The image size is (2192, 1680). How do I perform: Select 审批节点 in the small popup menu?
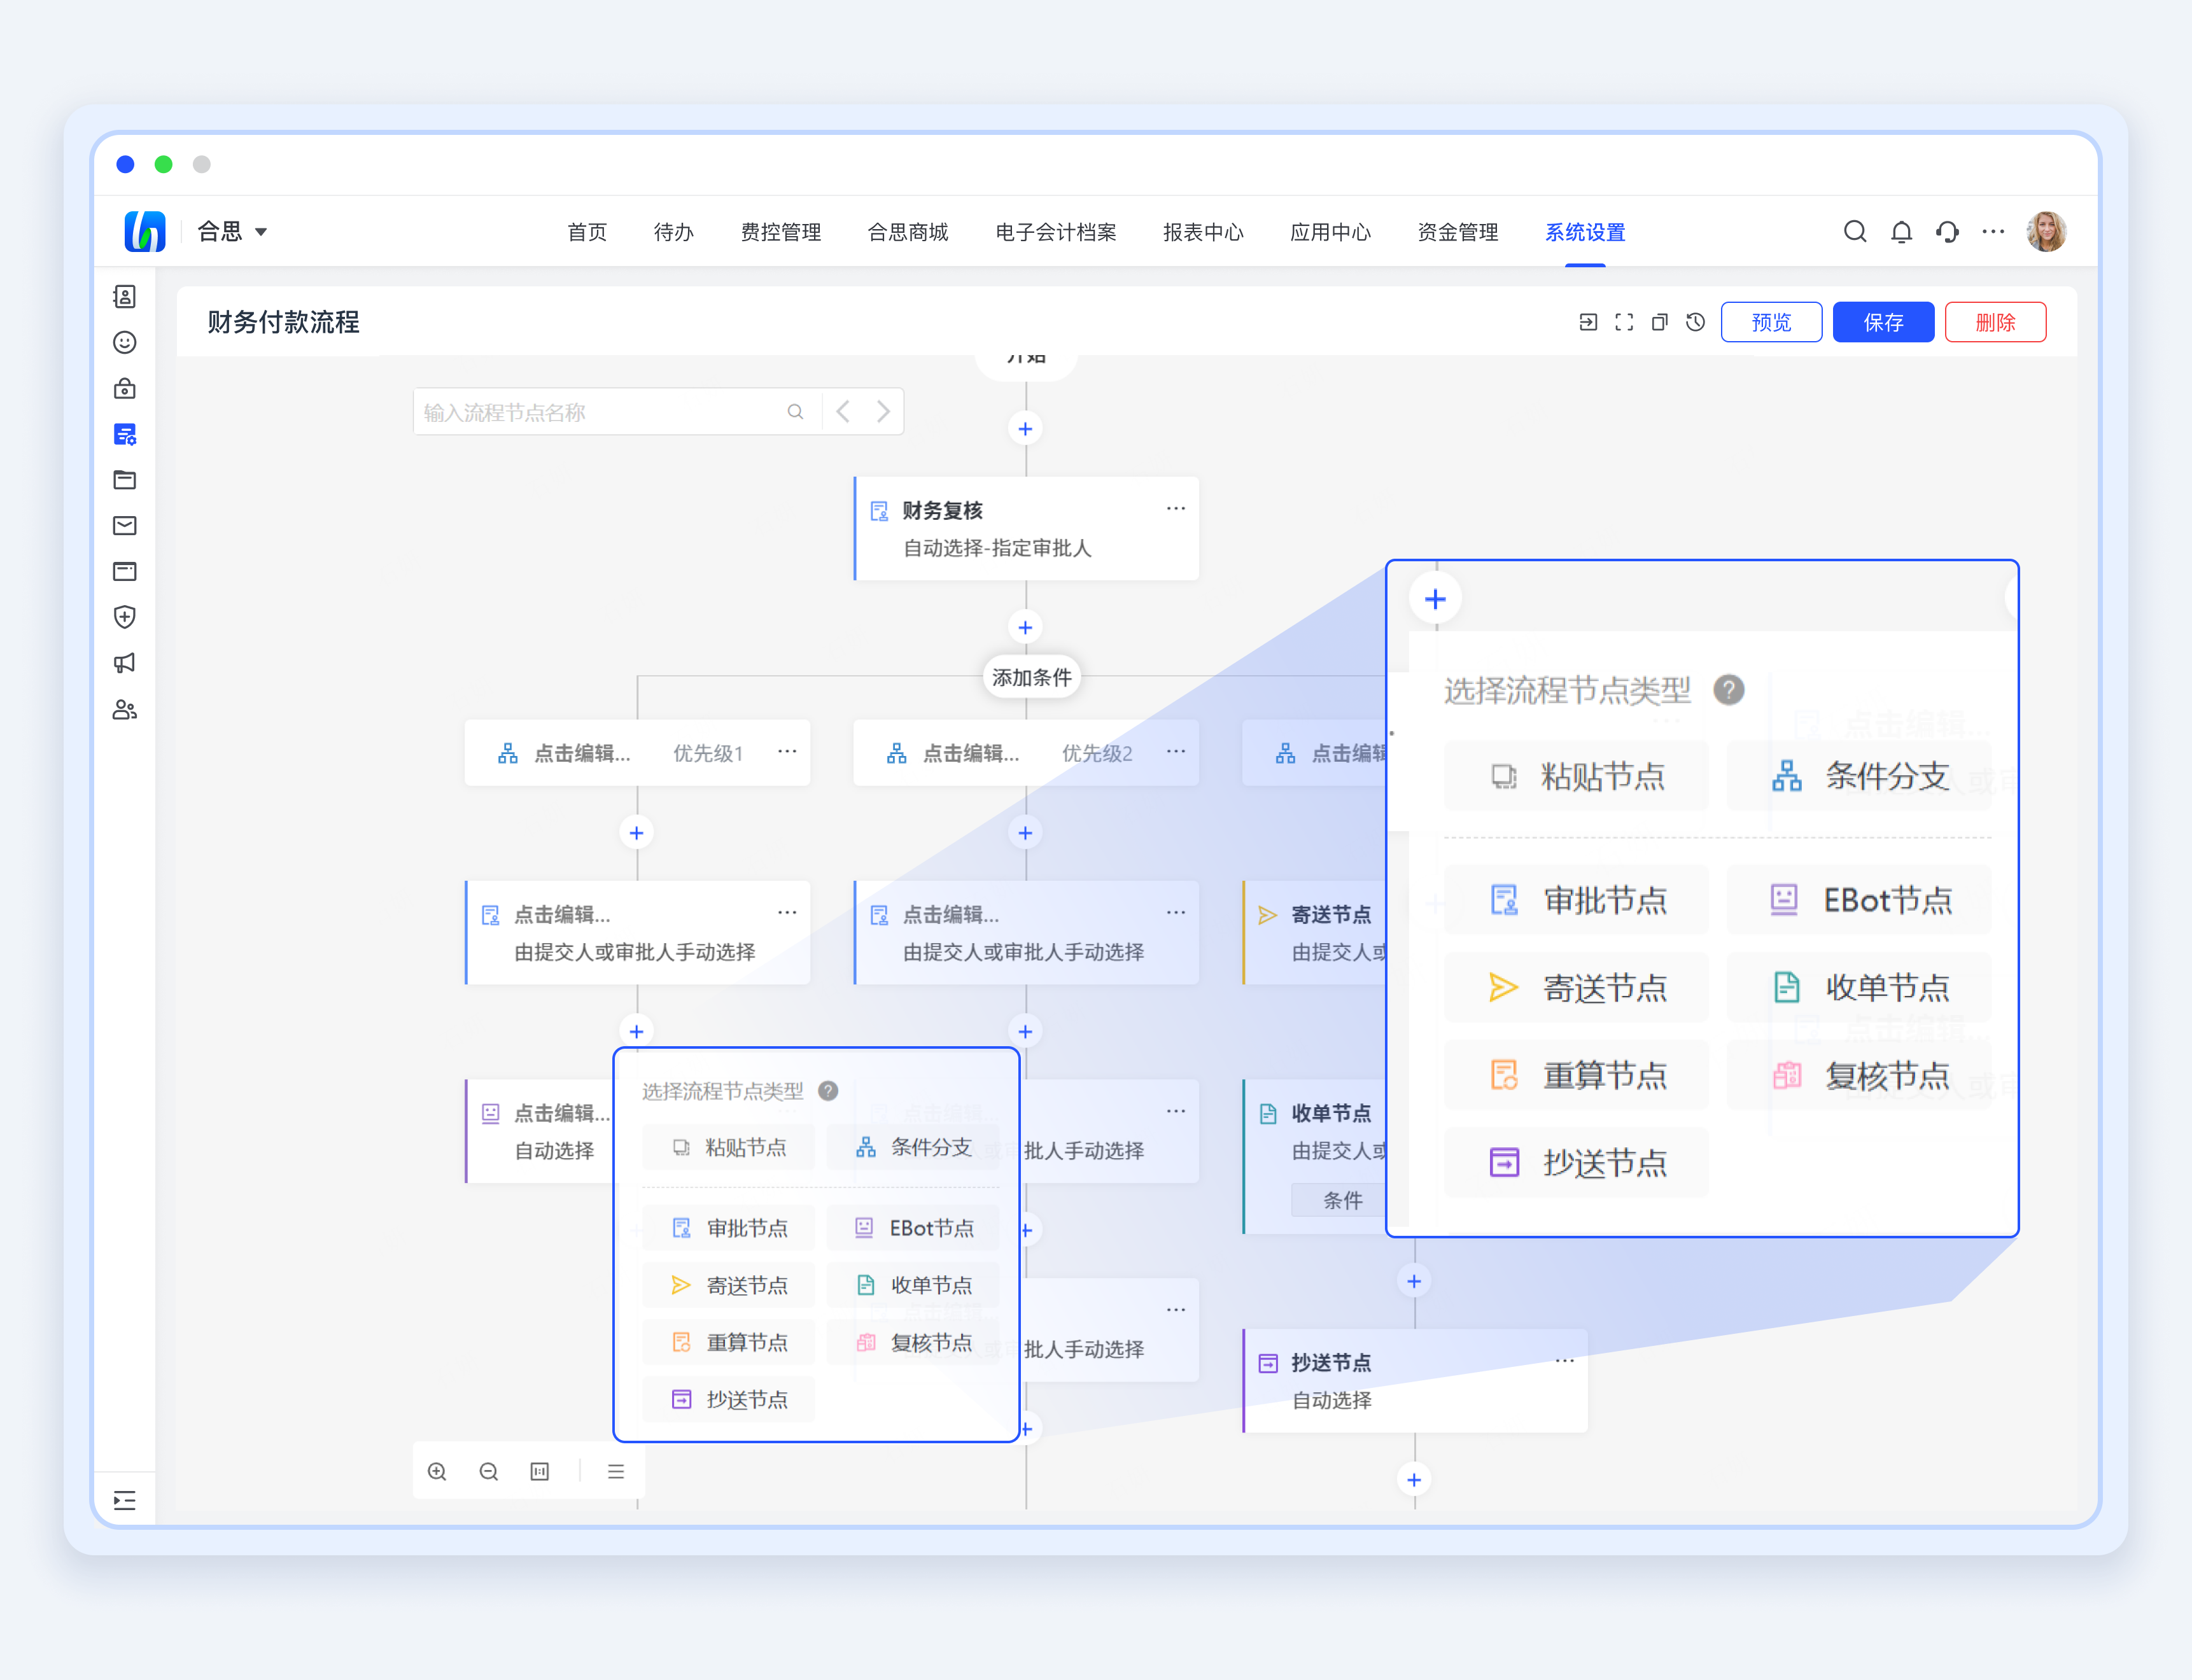click(x=729, y=1228)
